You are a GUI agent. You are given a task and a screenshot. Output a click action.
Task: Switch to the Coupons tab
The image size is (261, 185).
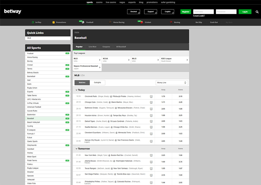(106, 47)
